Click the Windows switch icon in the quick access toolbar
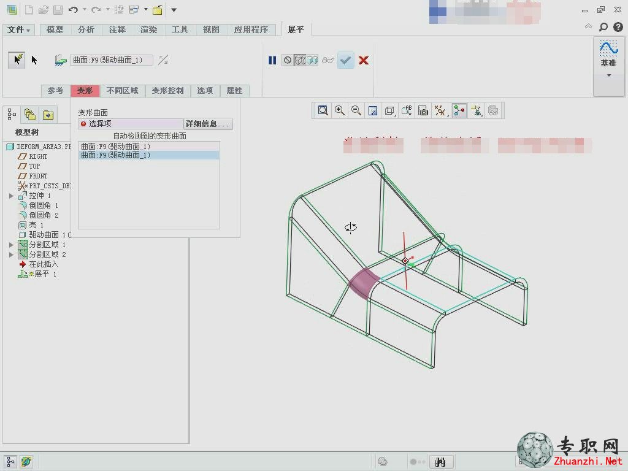628x471 pixels. click(134, 10)
